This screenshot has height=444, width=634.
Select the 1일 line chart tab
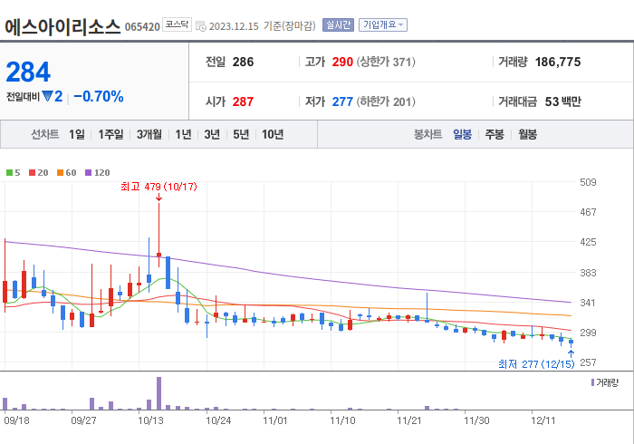[x=77, y=134]
